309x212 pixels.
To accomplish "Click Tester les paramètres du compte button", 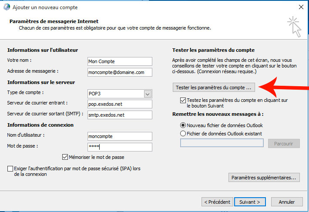I will tap(214, 87).
